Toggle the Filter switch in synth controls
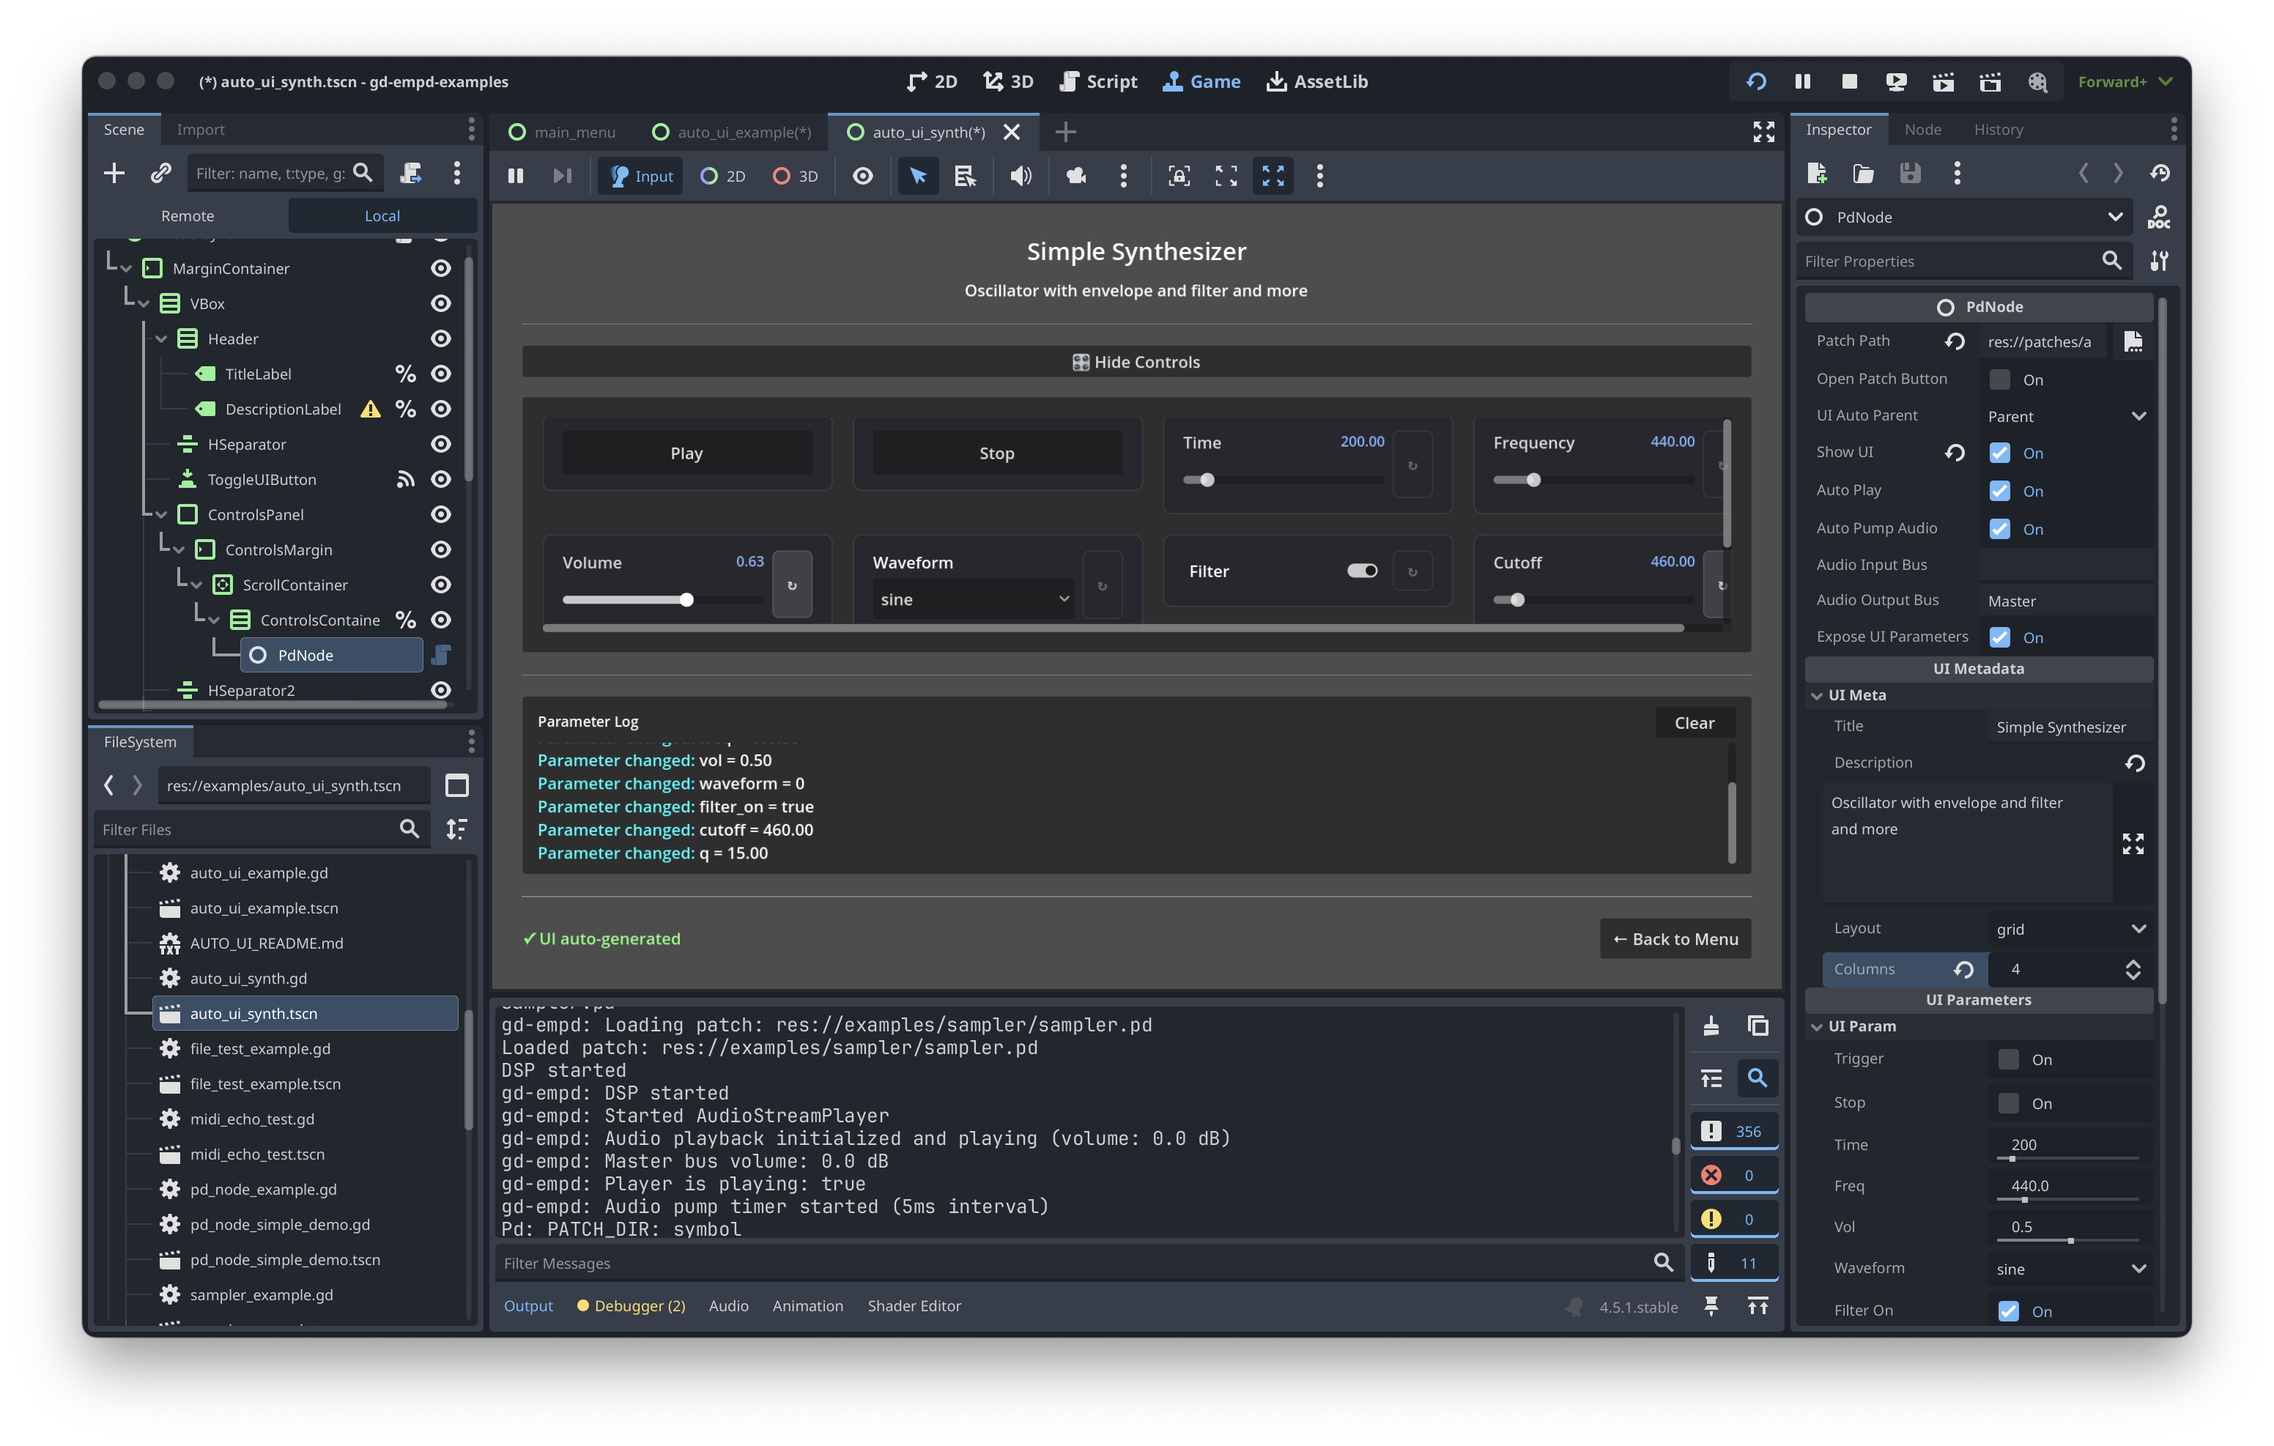Image resolution: width=2274 pixels, height=1446 pixels. point(1362,571)
